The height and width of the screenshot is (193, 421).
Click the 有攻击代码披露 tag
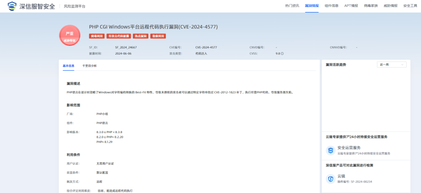(119, 36)
